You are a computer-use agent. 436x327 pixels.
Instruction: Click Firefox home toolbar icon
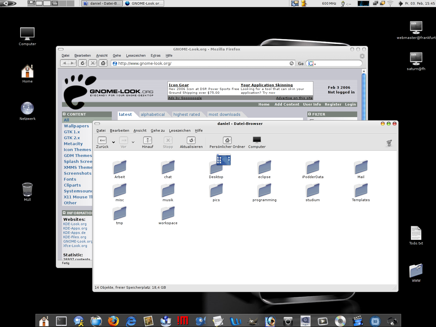pos(103,63)
